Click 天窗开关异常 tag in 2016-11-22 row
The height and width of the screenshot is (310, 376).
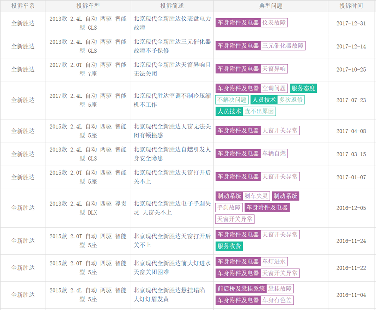tap(280, 273)
